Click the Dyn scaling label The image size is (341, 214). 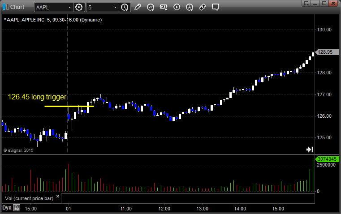[7, 208]
